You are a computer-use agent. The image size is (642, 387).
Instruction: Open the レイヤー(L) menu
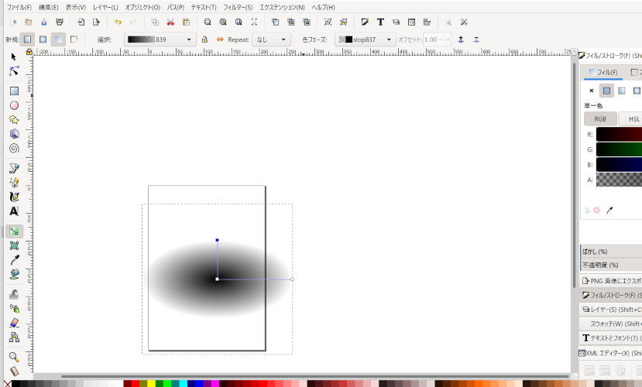[105, 8]
